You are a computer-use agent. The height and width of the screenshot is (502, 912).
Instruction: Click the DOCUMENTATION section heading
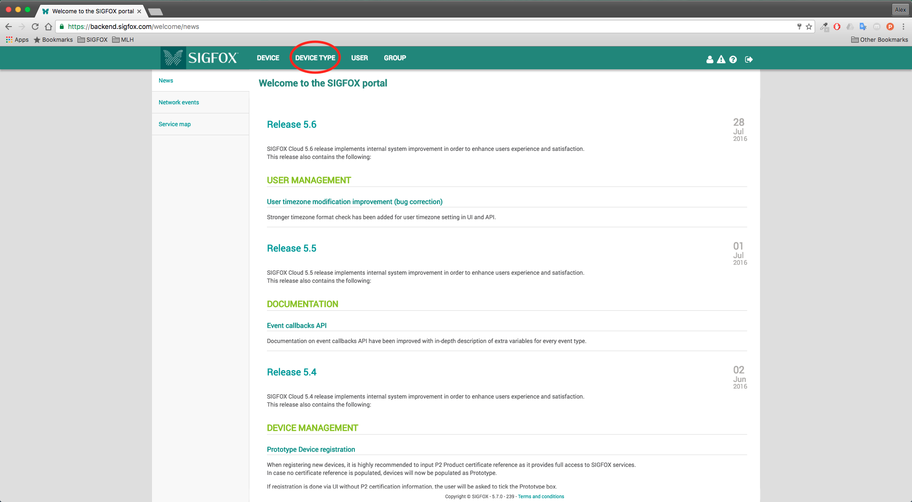pyautogui.click(x=303, y=304)
